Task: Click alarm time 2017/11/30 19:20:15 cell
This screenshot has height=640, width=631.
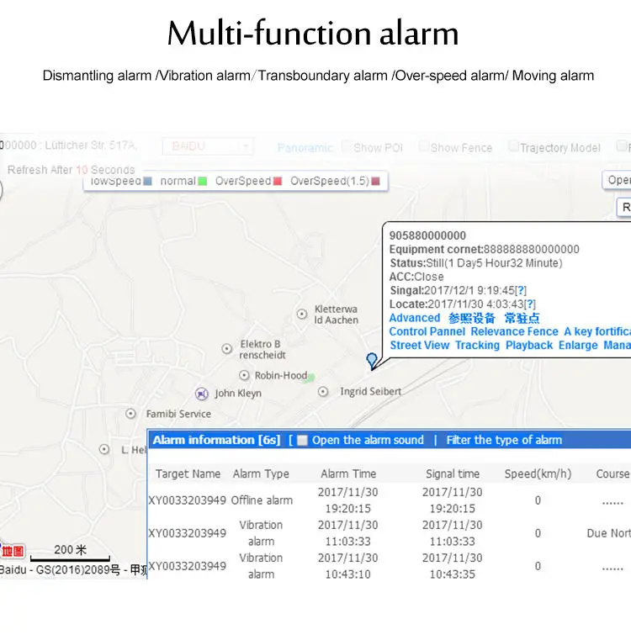Action: point(348,500)
